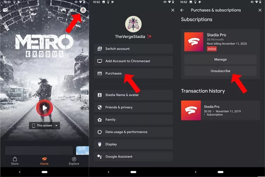Tap the Stadia Pro subscription logo
The width and height of the screenshot is (265, 177).
point(194,42)
